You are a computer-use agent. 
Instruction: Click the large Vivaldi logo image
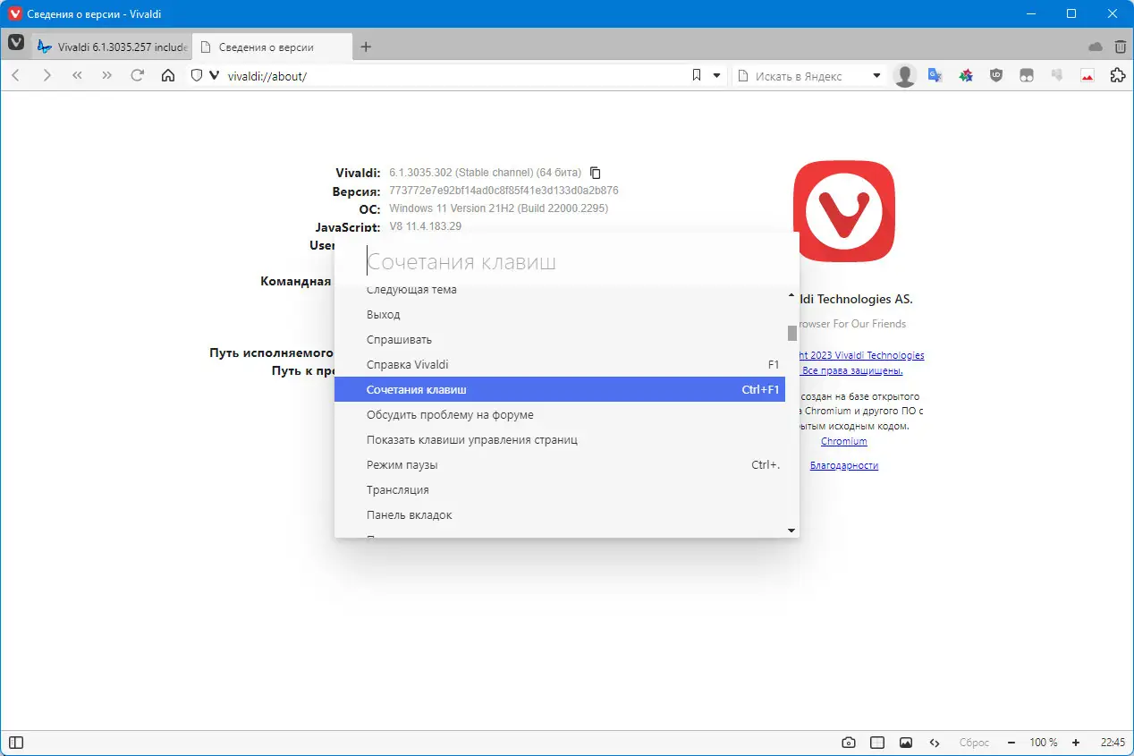point(844,211)
